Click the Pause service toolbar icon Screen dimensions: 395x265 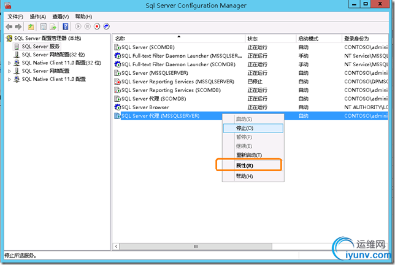coord(88,26)
